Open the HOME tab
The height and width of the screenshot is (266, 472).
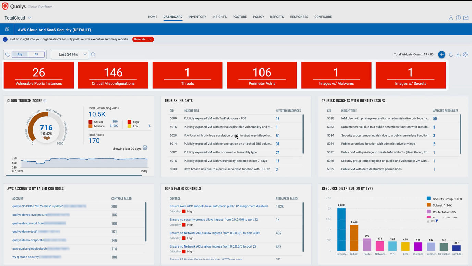153,17
